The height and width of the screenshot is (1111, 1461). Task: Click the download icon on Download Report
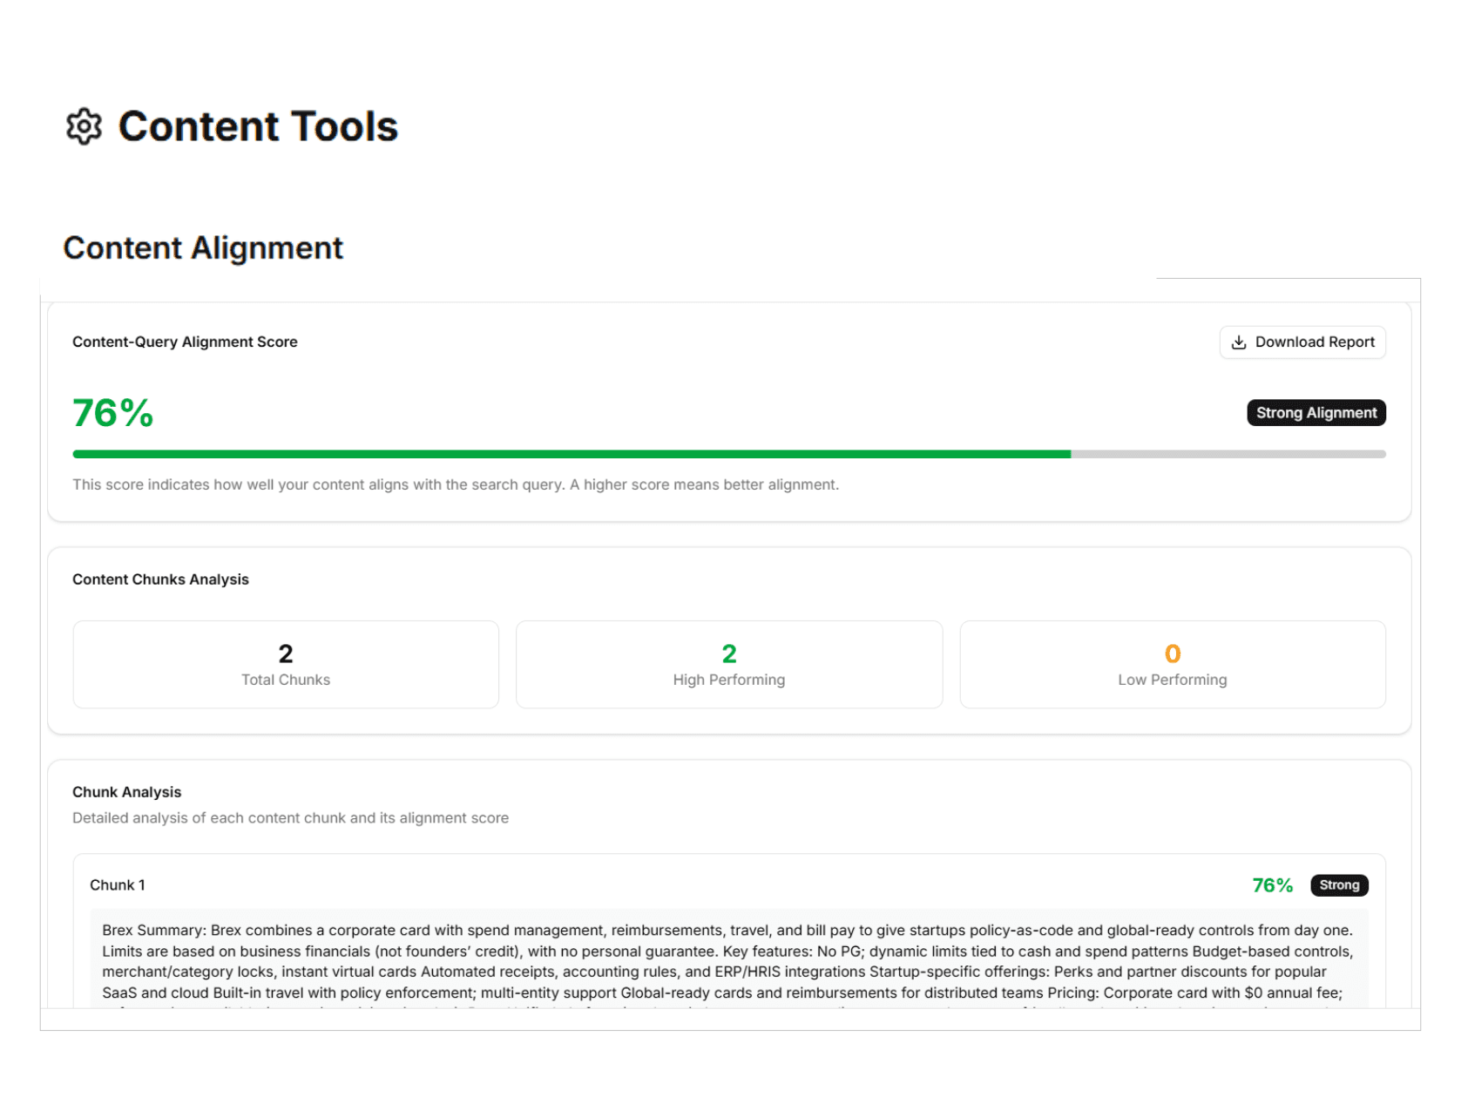[1239, 342]
